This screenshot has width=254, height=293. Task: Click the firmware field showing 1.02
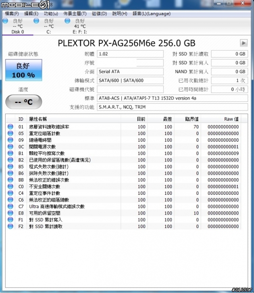pos(130,54)
